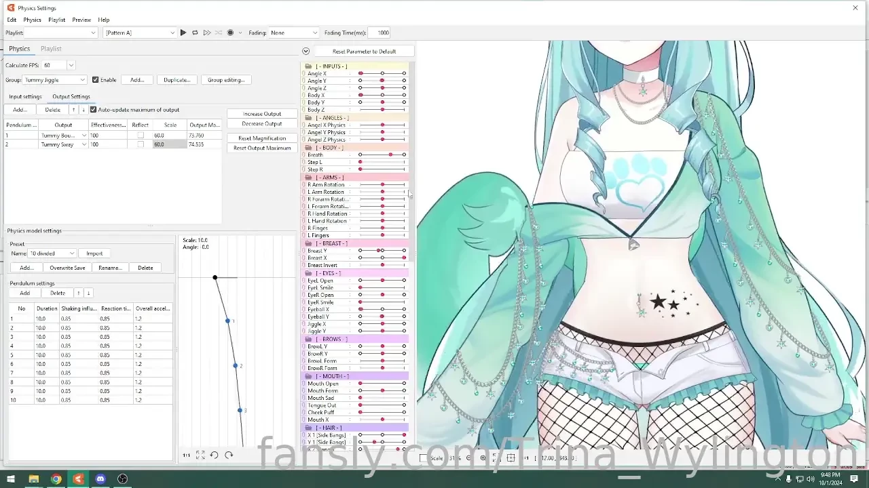Toggle Reflect checkbox for Tummy Sway row
Image resolution: width=869 pixels, height=488 pixels.
[x=140, y=144]
